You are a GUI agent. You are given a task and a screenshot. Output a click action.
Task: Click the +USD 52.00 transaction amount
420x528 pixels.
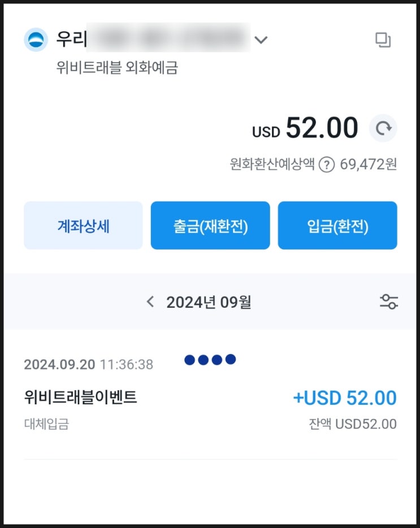pyautogui.click(x=345, y=398)
